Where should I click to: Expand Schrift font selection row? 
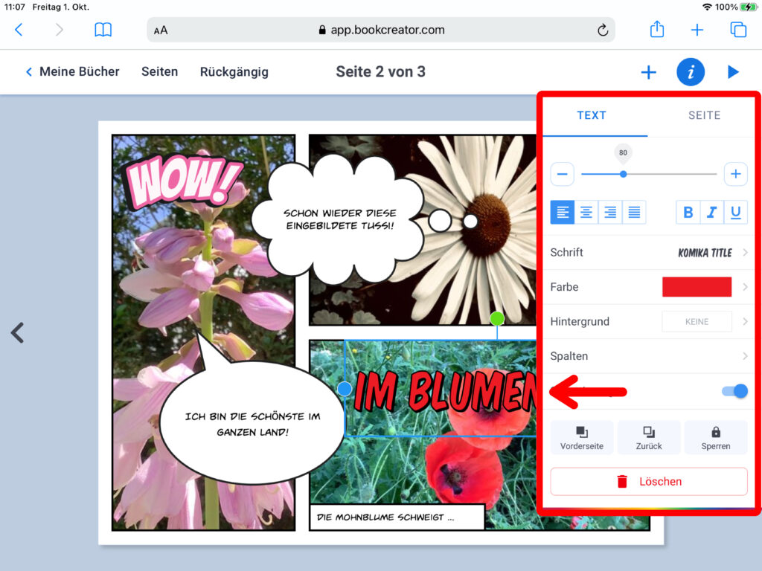(647, 253)
